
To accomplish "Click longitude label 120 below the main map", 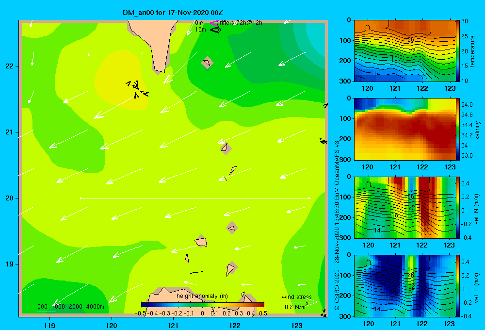I will 112,325.
